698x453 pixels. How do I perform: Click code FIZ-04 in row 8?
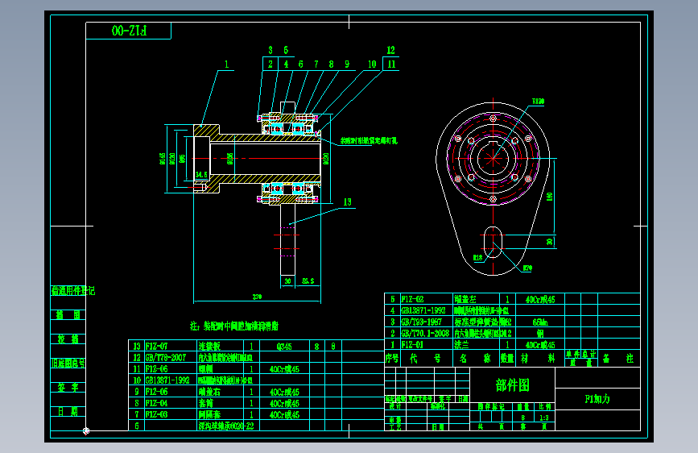click(157, 403)
